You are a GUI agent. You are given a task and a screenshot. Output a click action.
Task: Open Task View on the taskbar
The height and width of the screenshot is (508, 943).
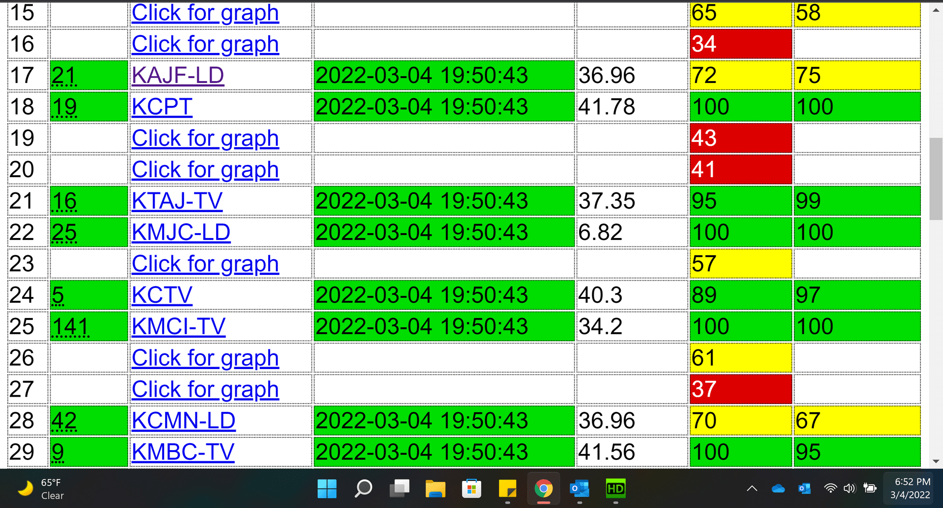[x=399, y=488]
